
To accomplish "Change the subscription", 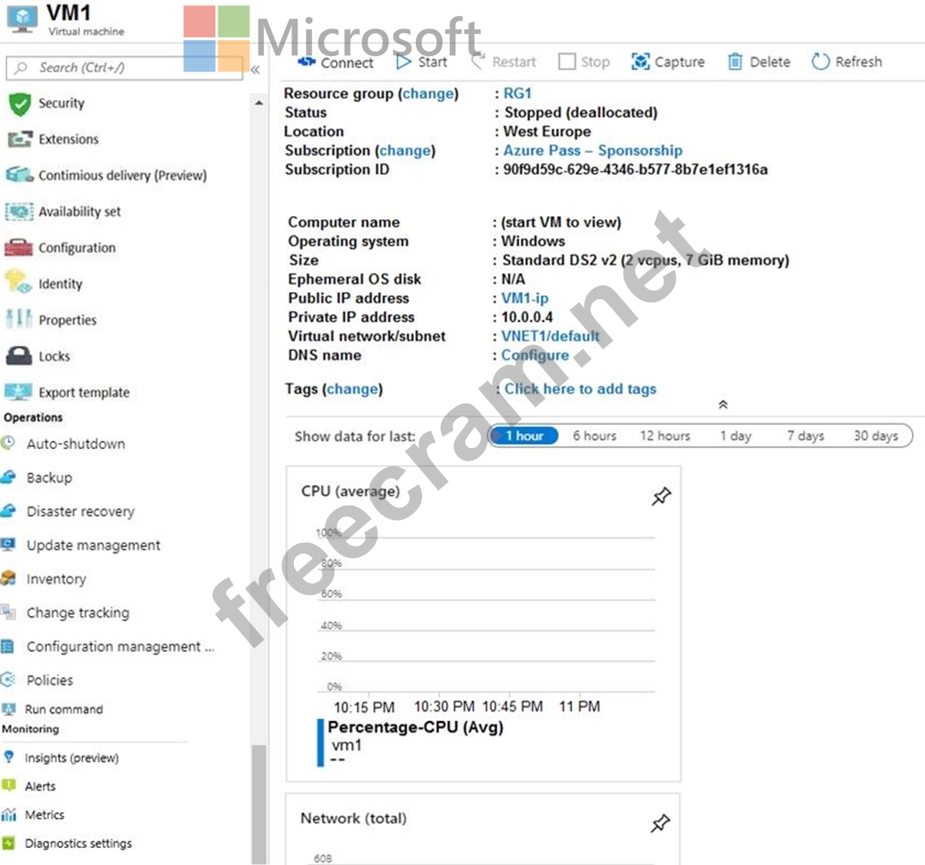I will point(405,151).
